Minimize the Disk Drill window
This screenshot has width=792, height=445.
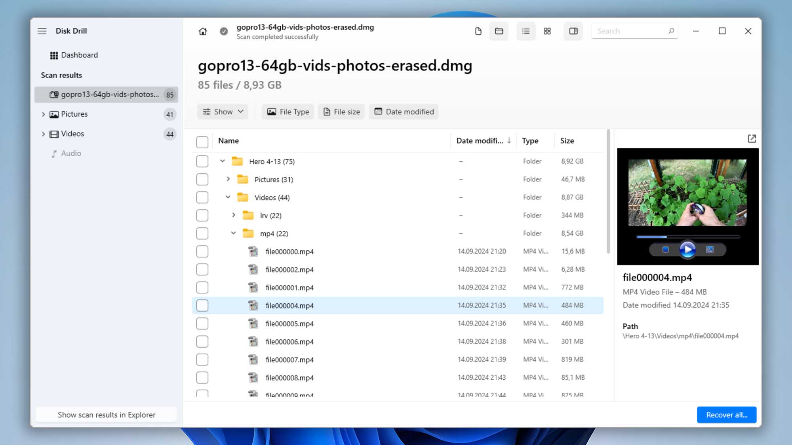(696, 31)
